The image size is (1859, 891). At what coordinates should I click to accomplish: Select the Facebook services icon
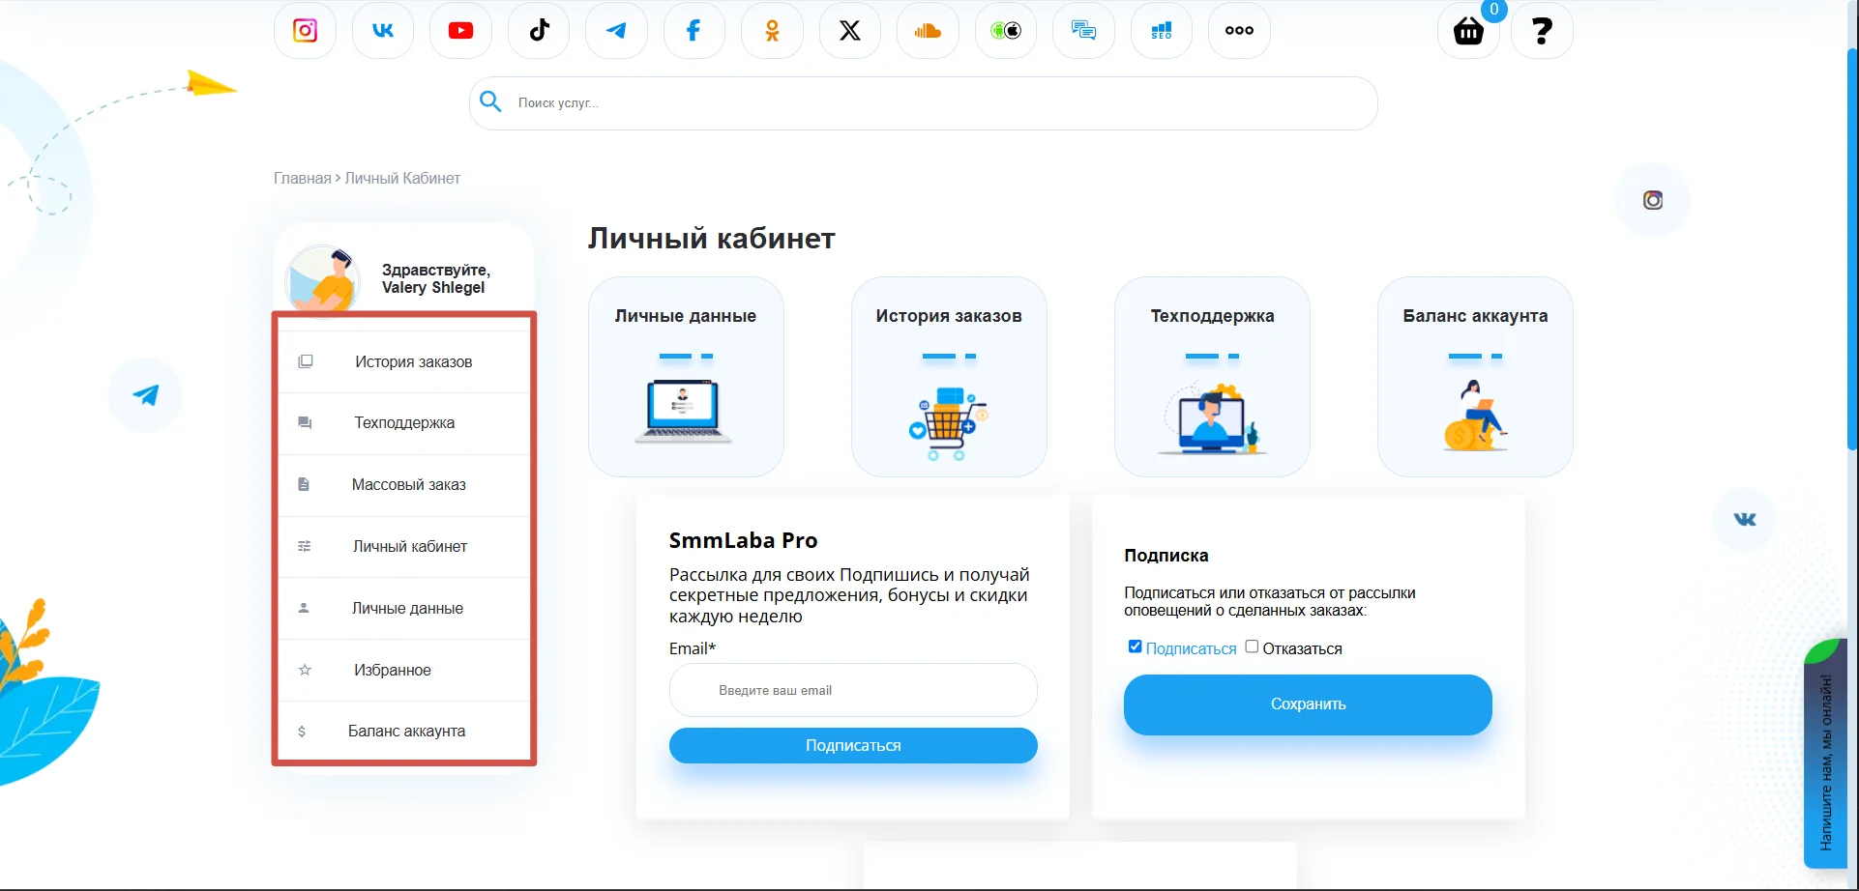694,30
